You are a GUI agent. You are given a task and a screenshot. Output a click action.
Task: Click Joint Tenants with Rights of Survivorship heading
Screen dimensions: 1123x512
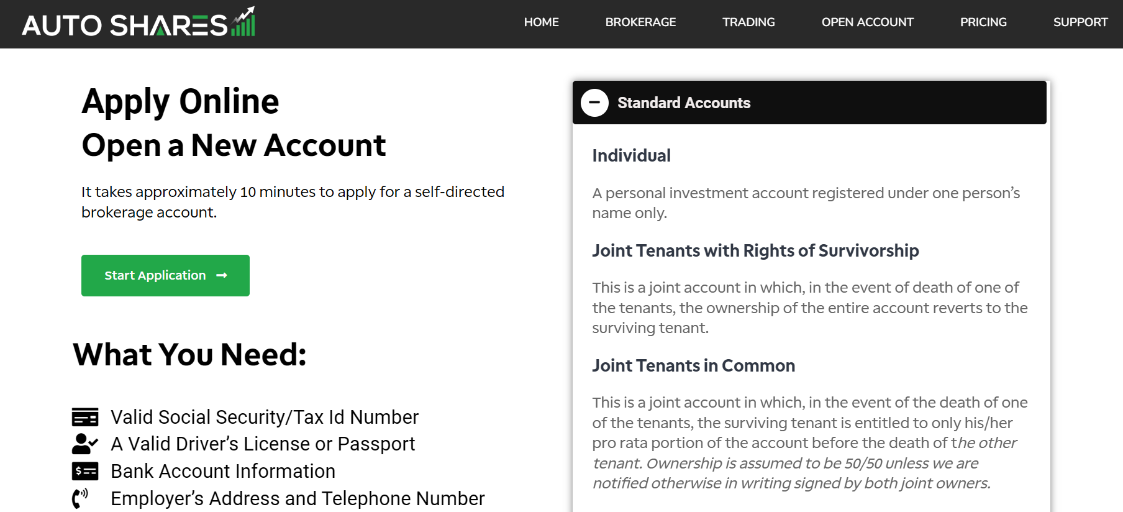coord(755,250)
